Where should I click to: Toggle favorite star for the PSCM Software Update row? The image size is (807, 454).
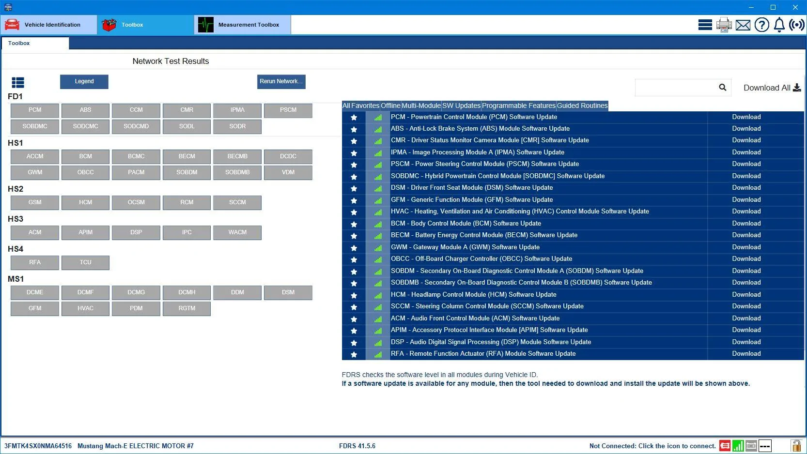click(354, 165)
